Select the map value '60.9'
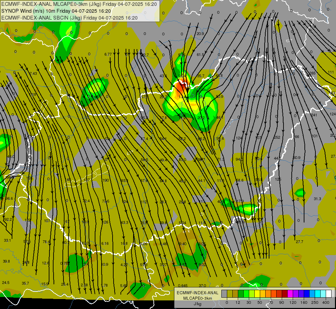The width and height of the screenshot is (336, 309). [297, 158]
